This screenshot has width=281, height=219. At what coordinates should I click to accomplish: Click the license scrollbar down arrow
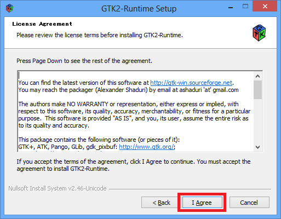pos(257,147)
